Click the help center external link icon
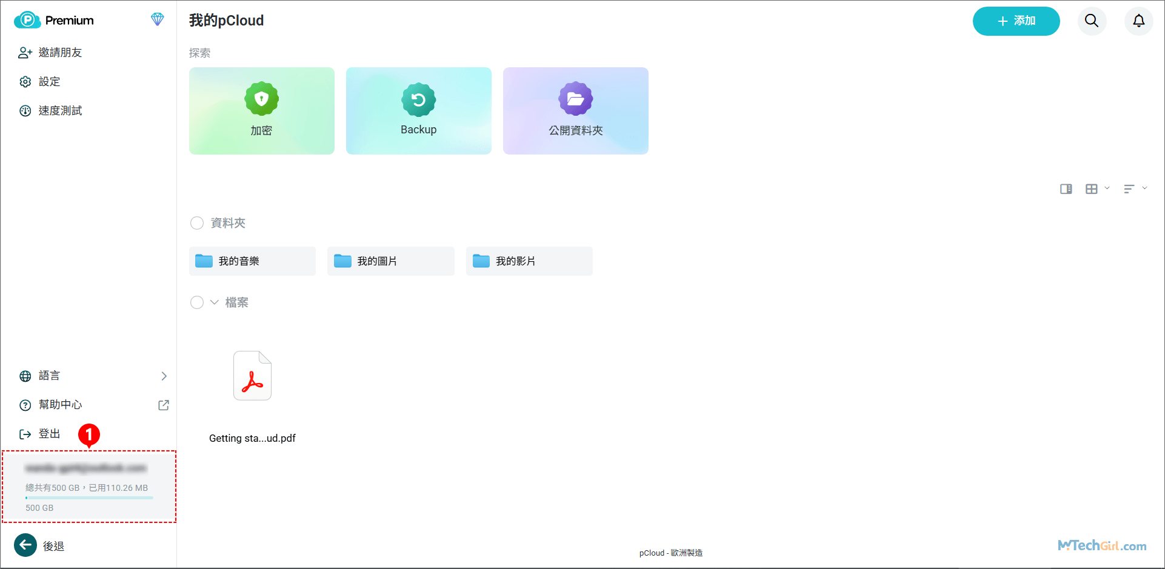 164,405
